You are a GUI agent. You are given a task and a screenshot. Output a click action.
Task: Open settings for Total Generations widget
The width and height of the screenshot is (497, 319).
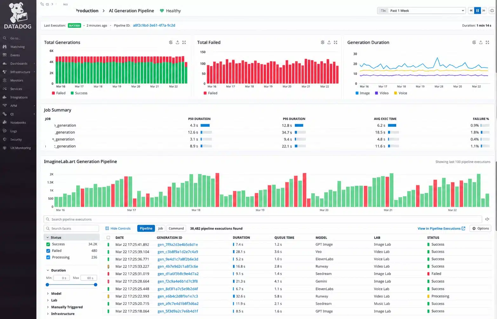pos(171,42)
